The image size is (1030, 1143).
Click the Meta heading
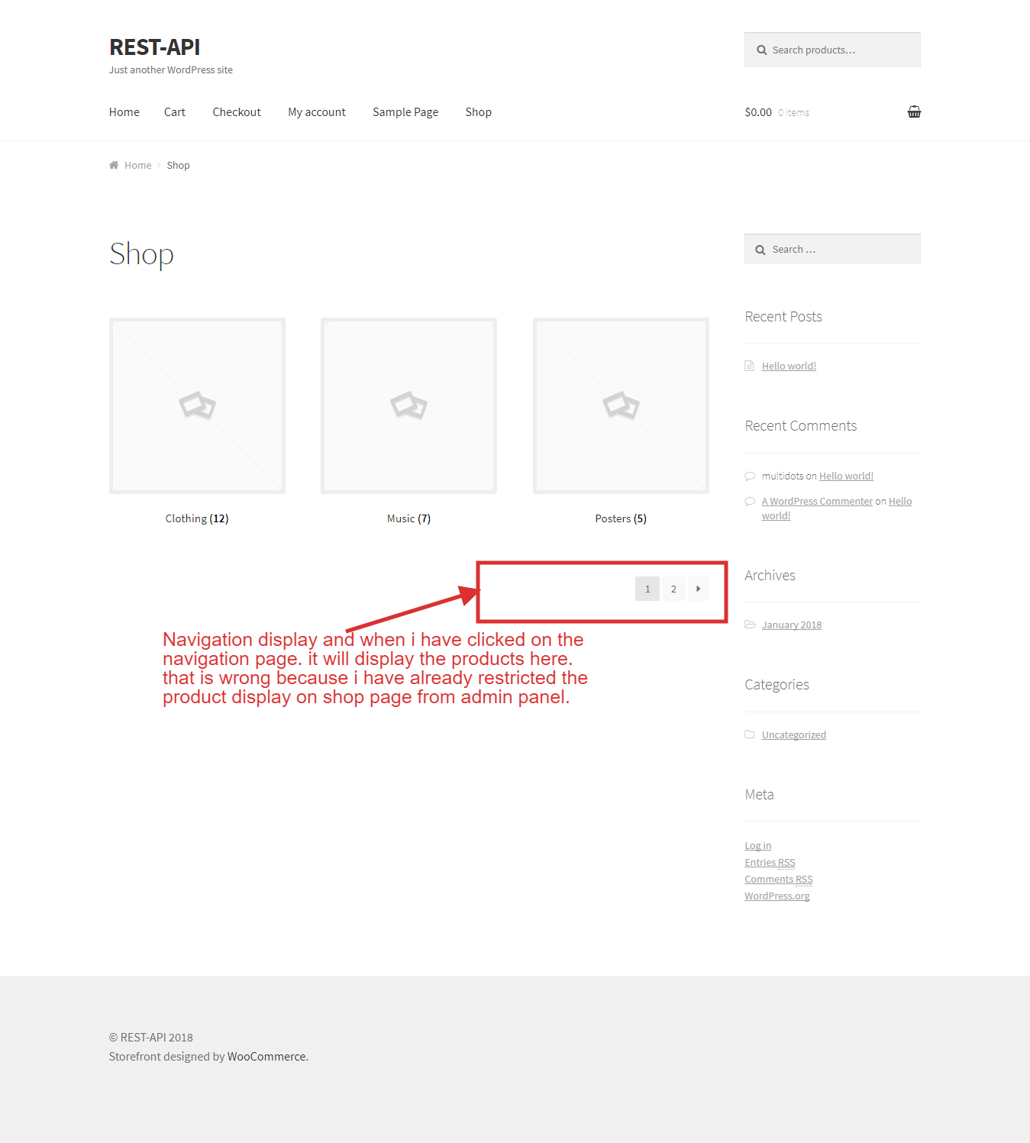click(760, 795)
